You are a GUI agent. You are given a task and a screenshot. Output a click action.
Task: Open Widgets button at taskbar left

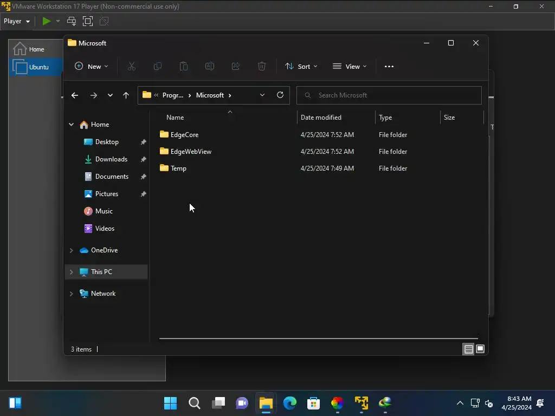point(15,403)
